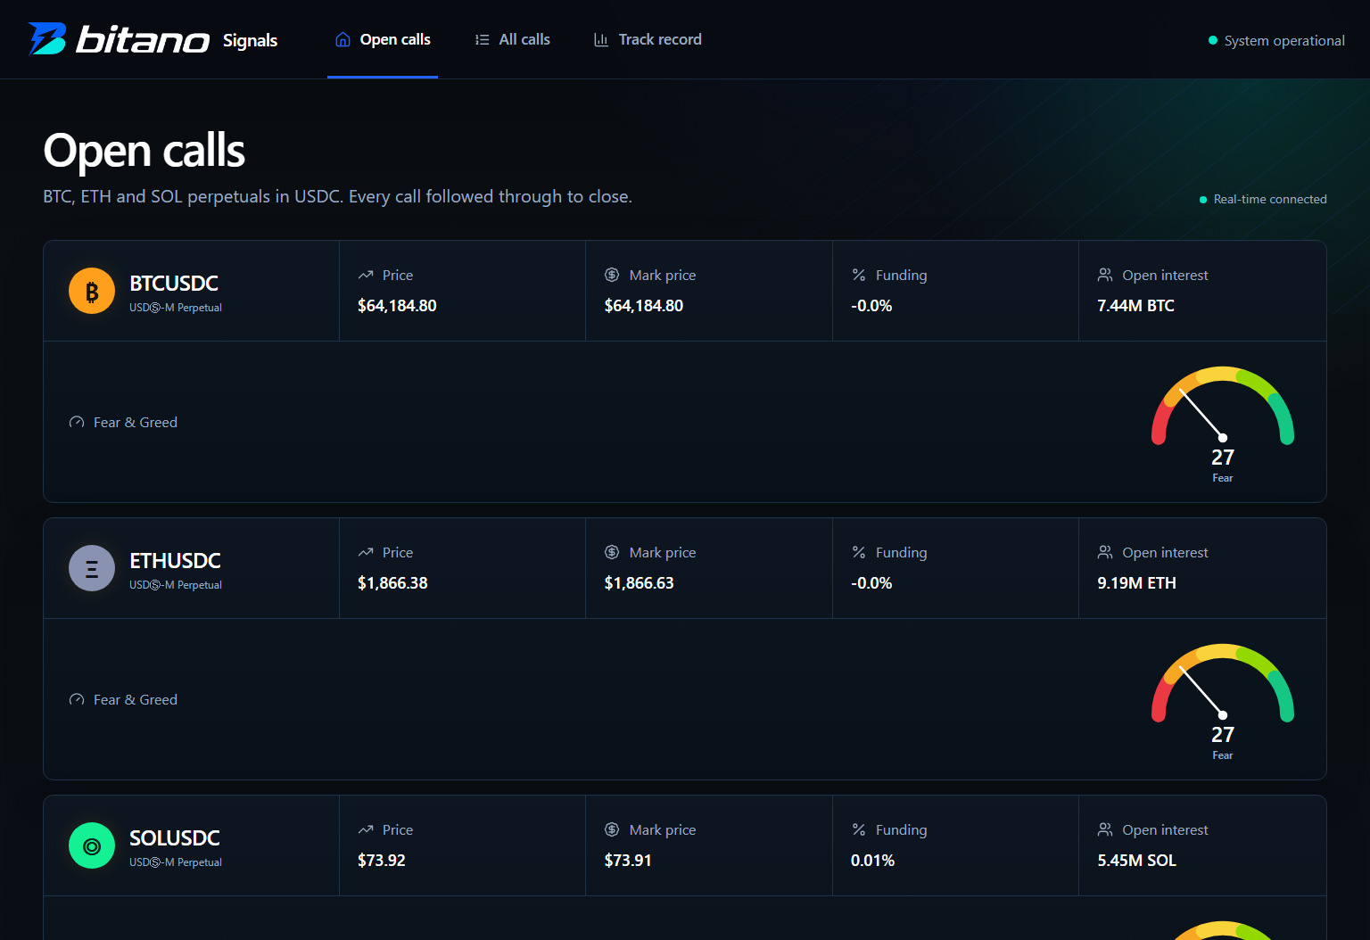Image resolution: width=1370 pixels, height=940 pixels.
Task: Click the home icon beside Open calls
Action: [x=342, y=39]
